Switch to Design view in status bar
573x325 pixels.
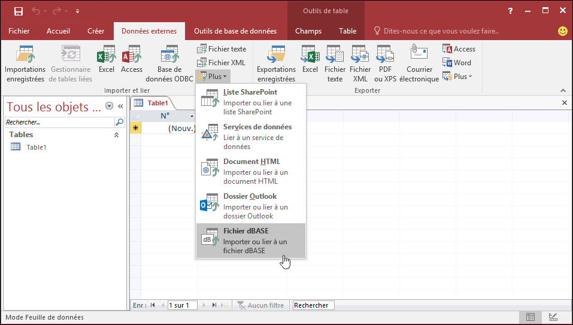pos(553,317)
